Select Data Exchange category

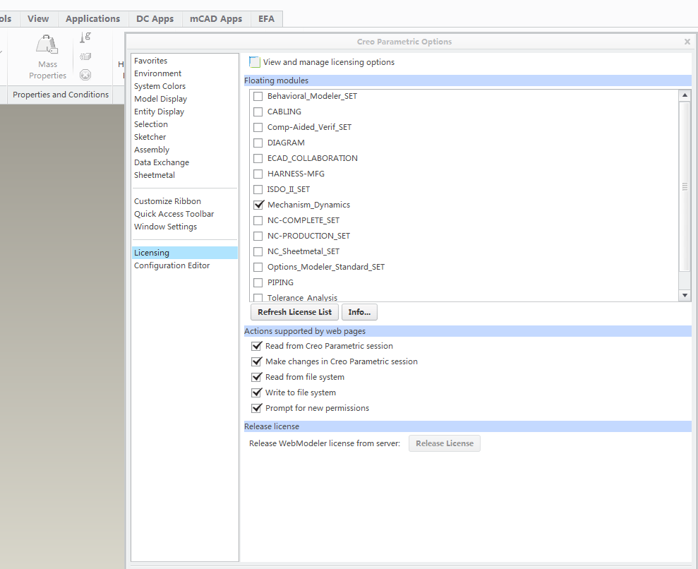pyautogui.click(x=162, y=162)
